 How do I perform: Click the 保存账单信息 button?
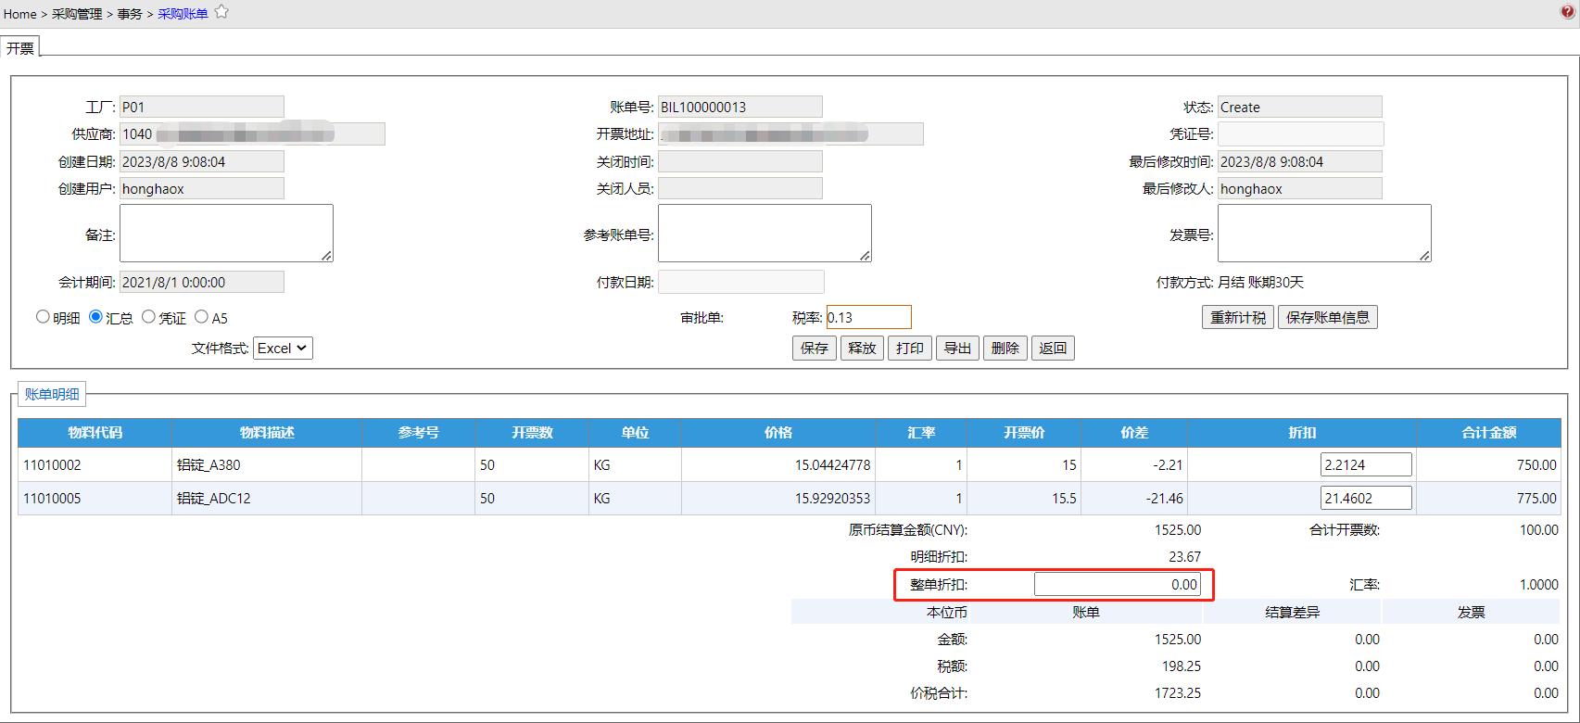pyautogui.click(x=1328, y=317)
